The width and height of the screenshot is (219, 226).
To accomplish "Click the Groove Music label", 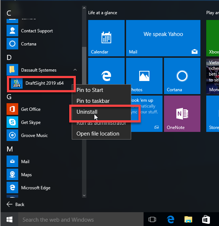I will click(x=34, y=136).
